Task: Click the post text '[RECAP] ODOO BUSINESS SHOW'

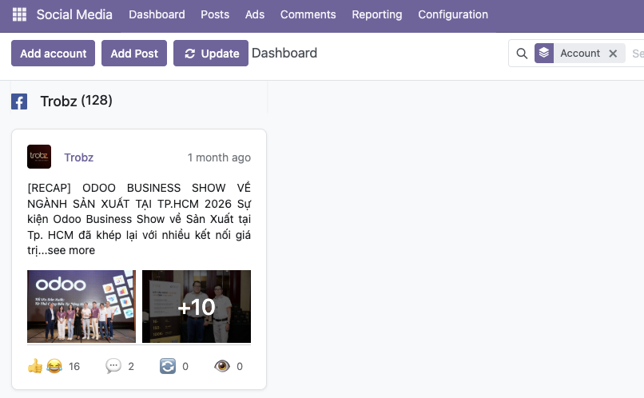Action: click(x=126, y=188)
